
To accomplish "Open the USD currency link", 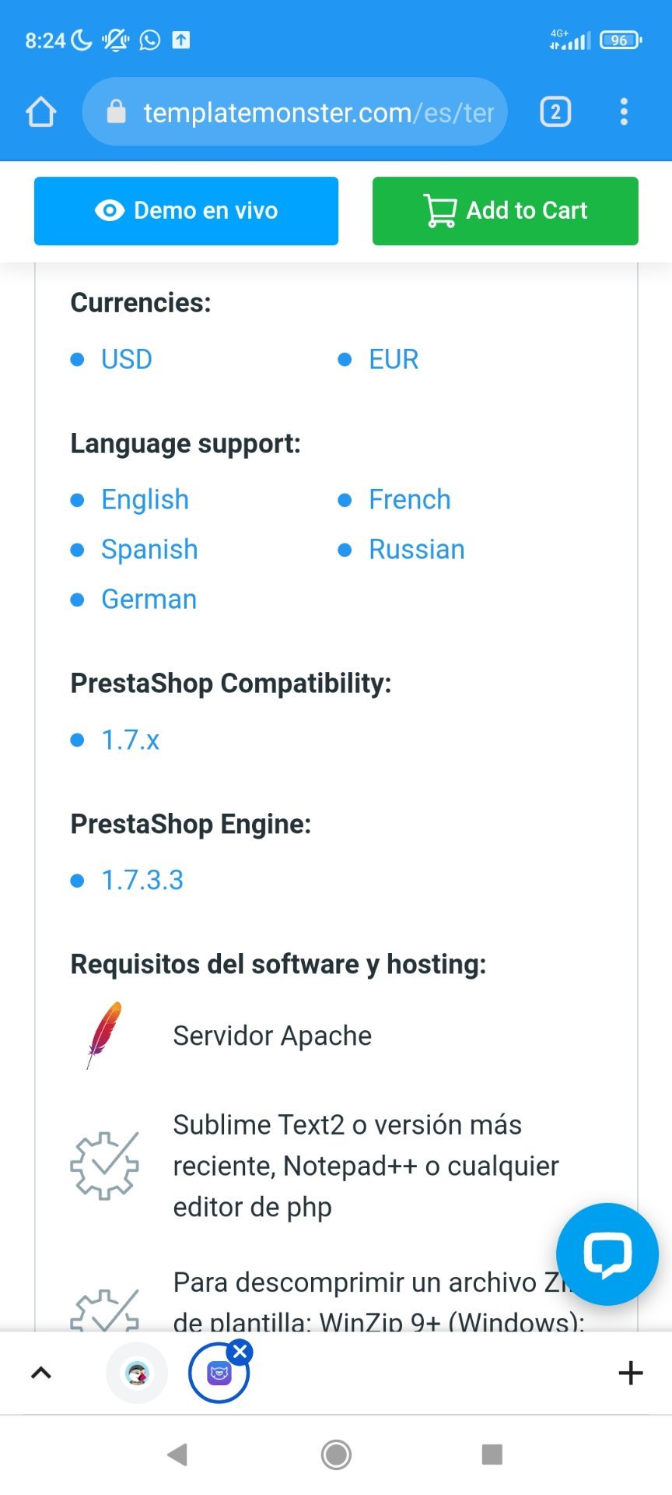I will [x=127, y=360].
